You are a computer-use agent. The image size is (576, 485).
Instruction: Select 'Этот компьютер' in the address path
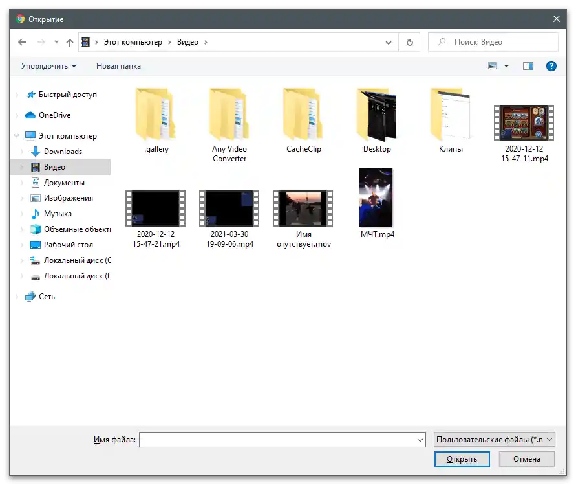coord(133,42)
